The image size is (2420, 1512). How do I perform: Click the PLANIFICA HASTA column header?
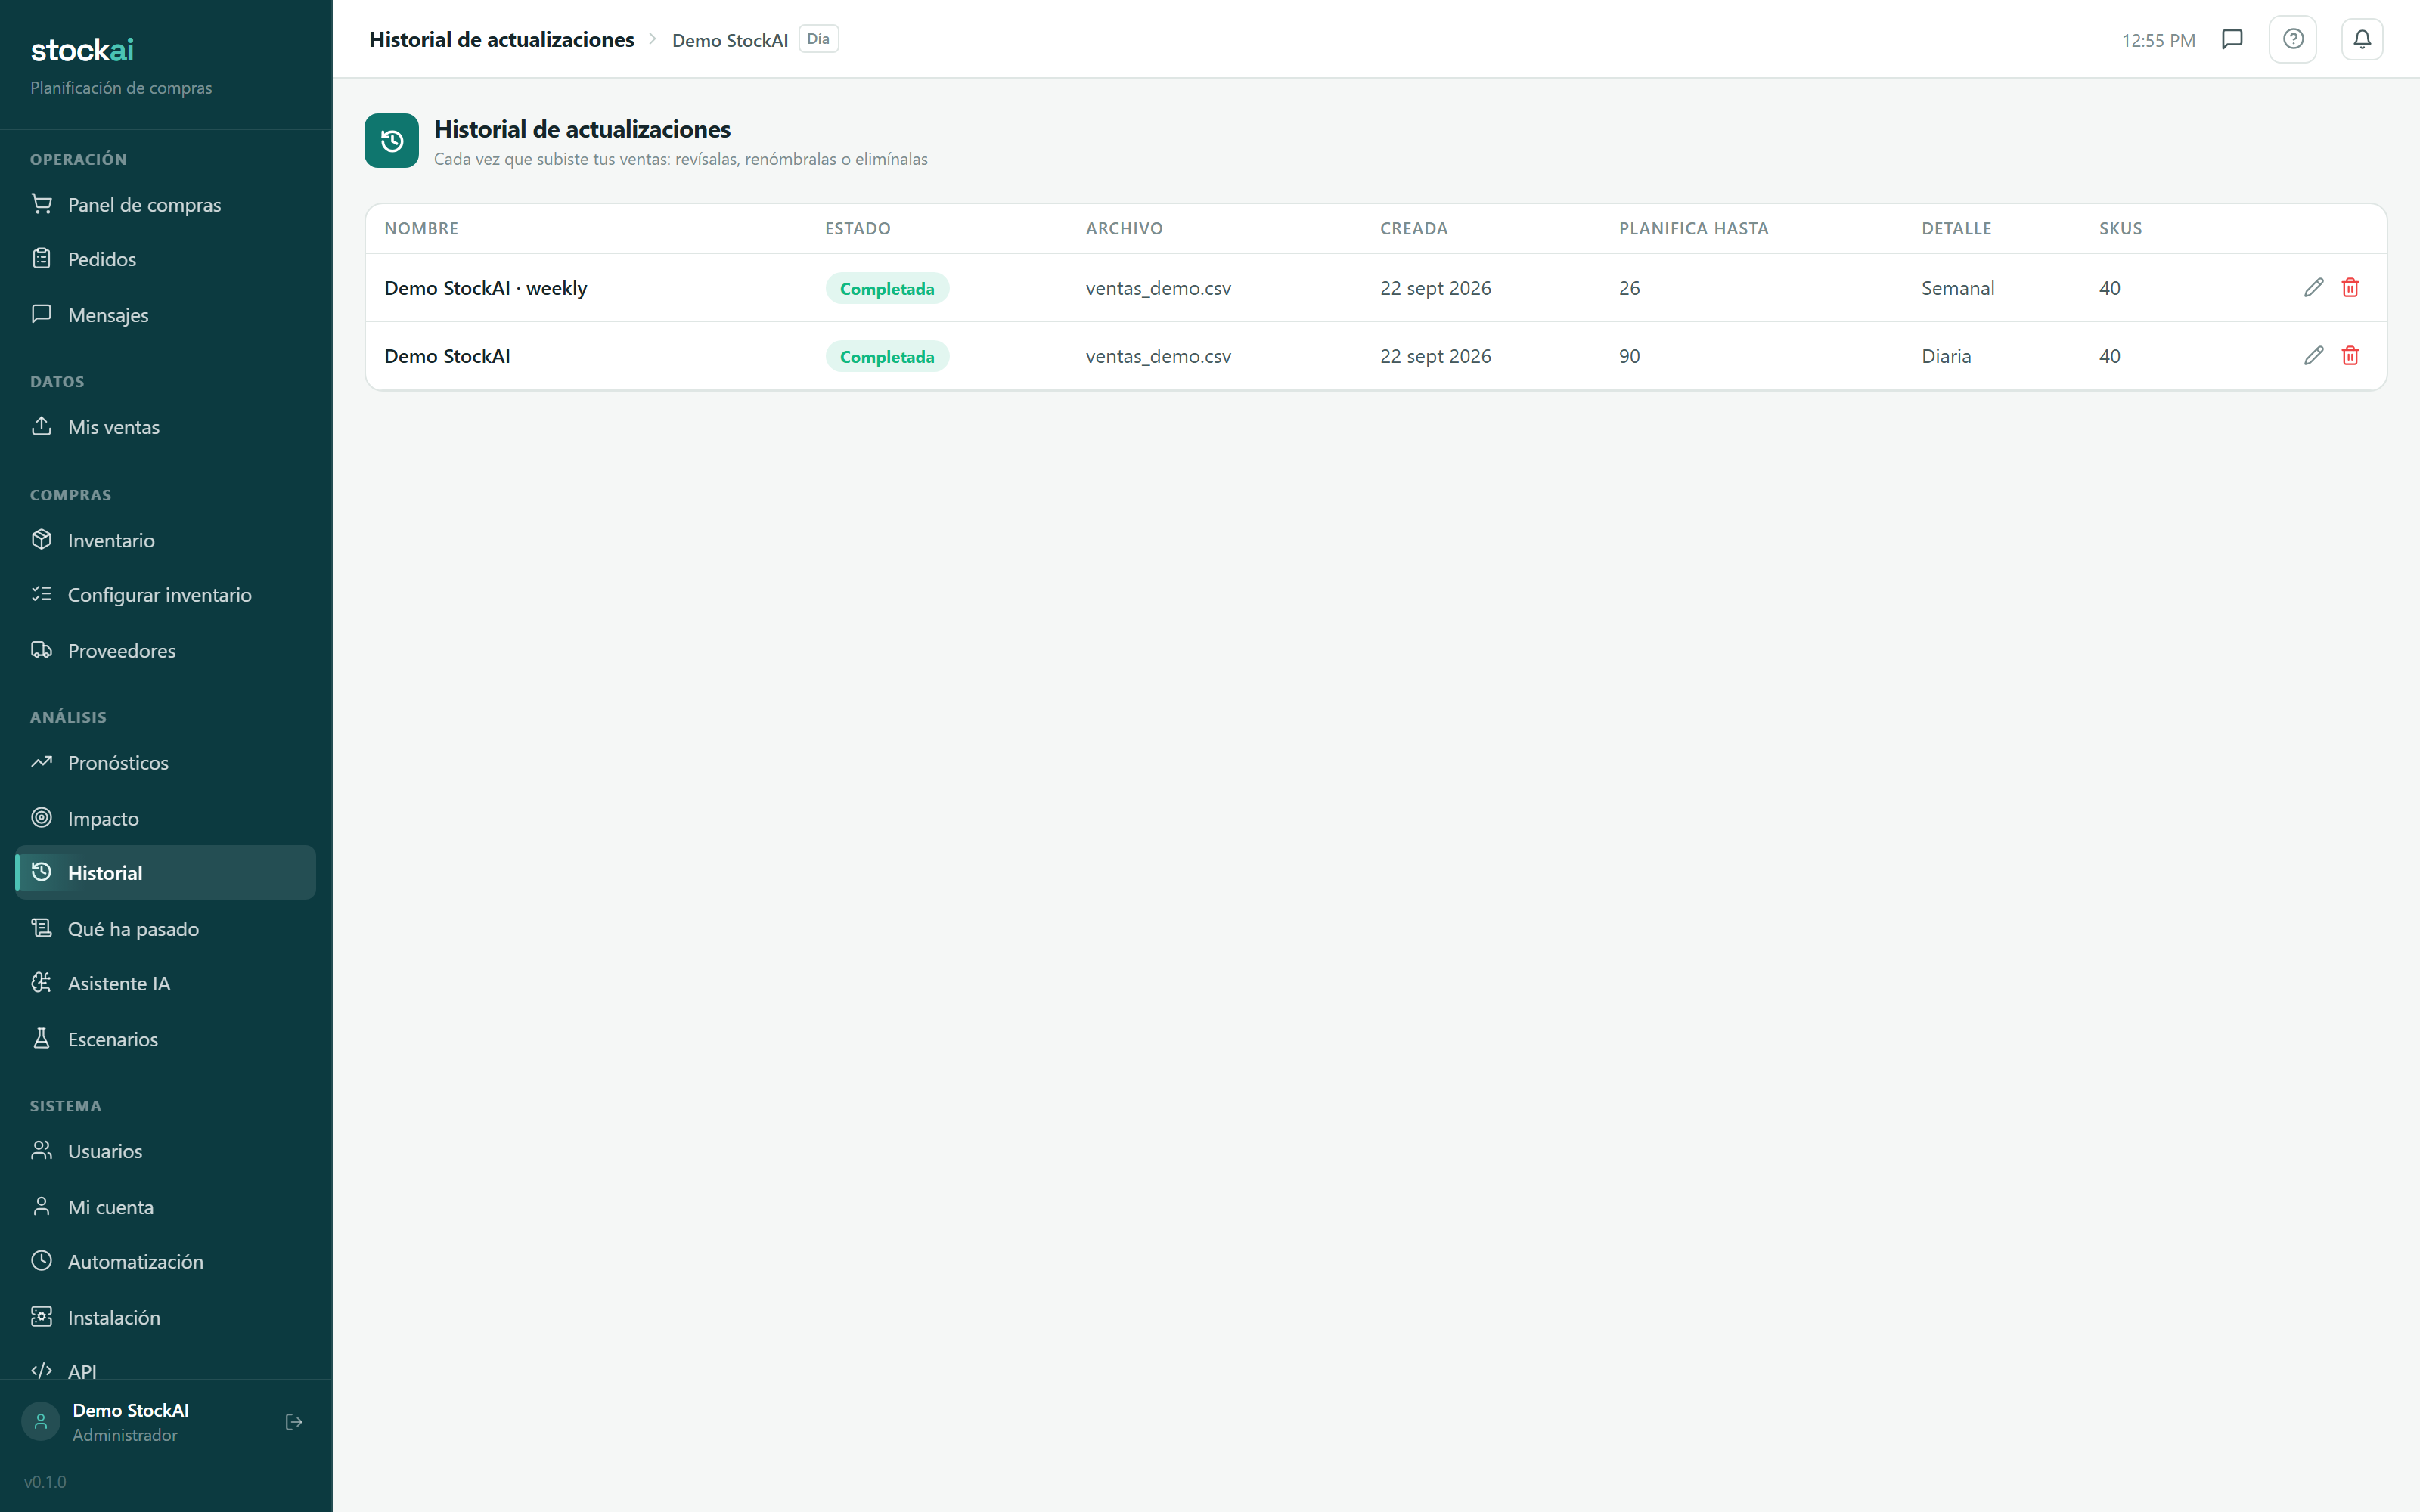(1694, 228)
